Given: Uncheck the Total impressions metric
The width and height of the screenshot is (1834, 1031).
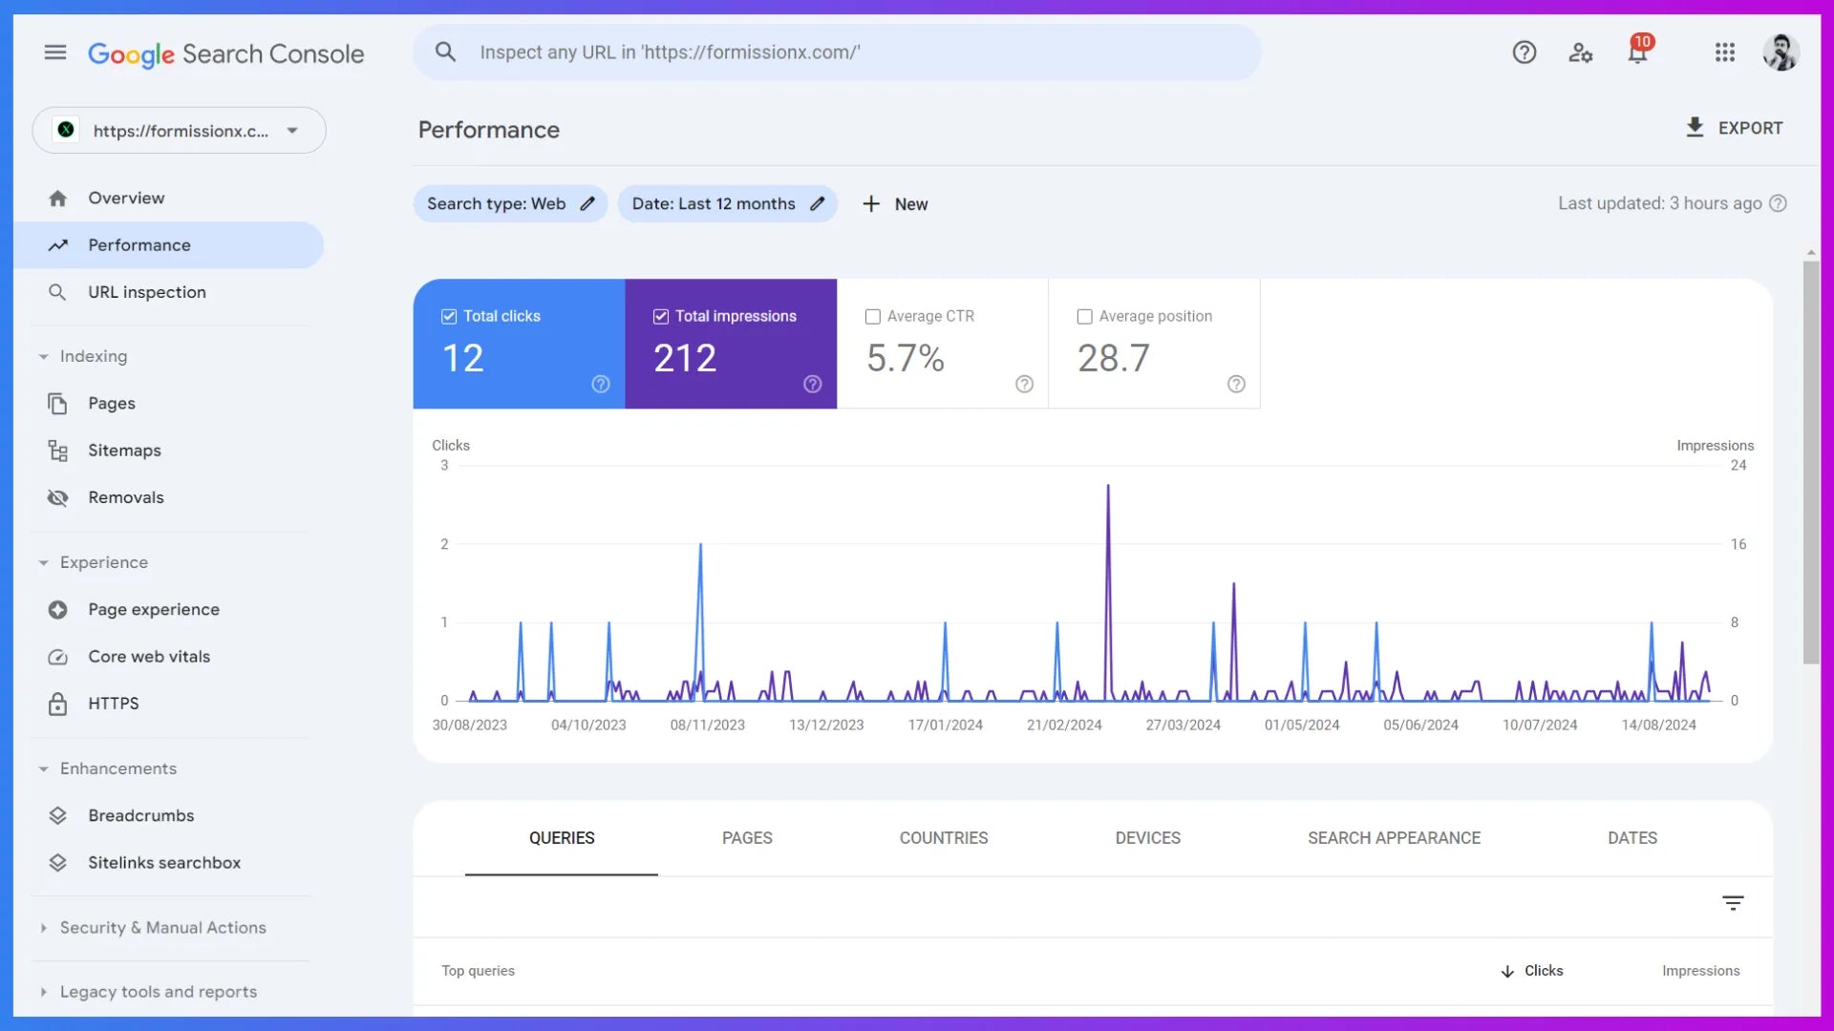Looking at the screenshot, I should [x=659, y=316].
